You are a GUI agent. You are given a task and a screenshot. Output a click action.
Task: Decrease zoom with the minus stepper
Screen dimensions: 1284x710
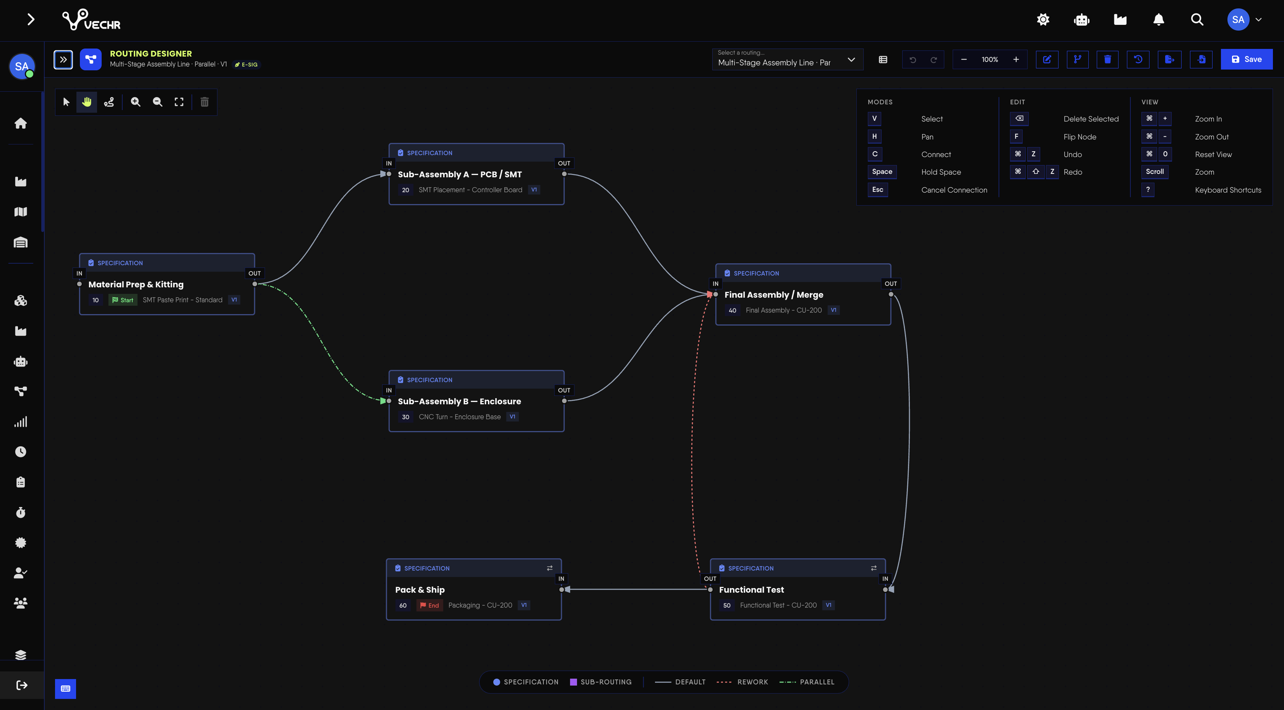click(963, 59)
